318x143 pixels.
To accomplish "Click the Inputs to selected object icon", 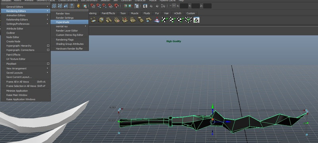I will tap(126, 6).
